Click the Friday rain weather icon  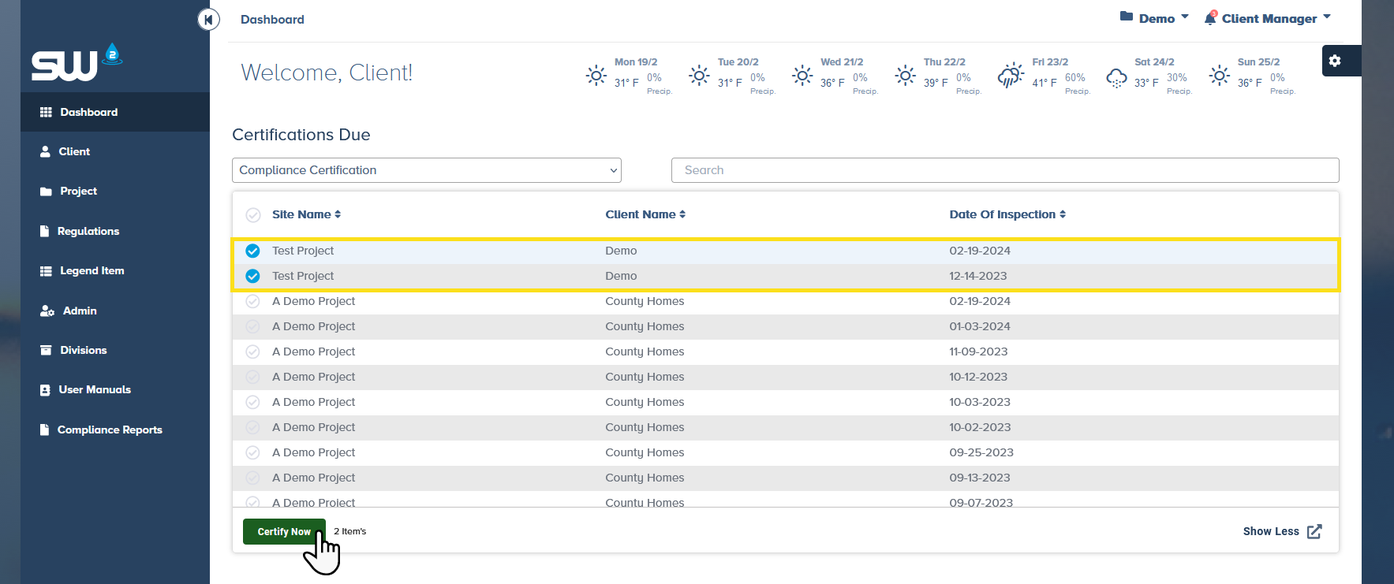pyautogui.click(x=1010, y=76)
